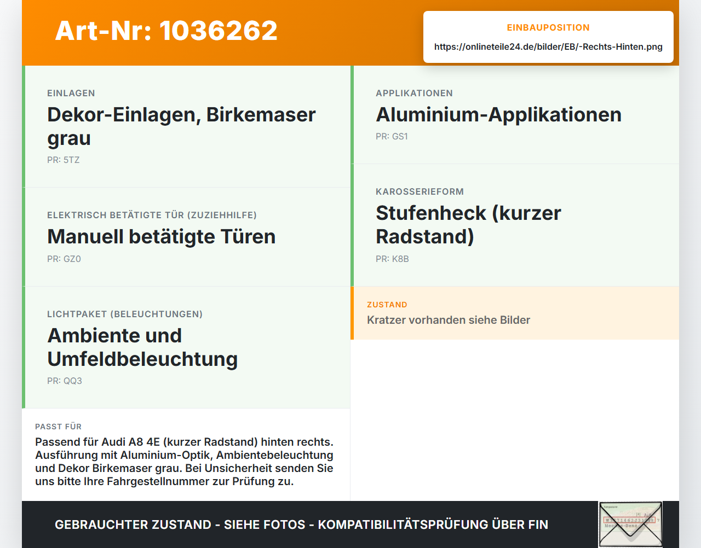Viewport: 701px width, 548px height.
Task: Click PR code 5TZ text
Action: tap(64, 160)
